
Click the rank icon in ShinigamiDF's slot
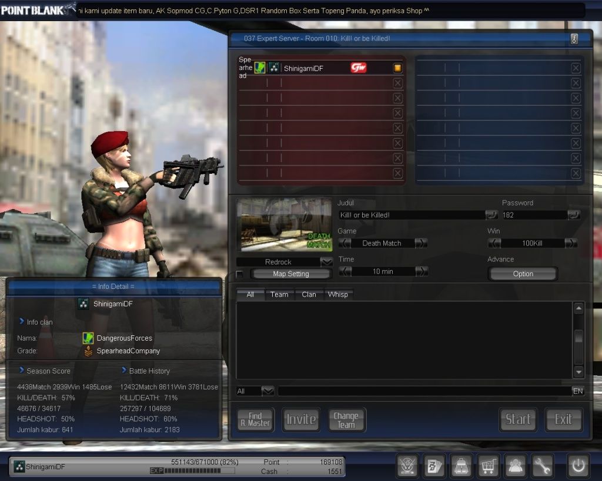(274, 68)
